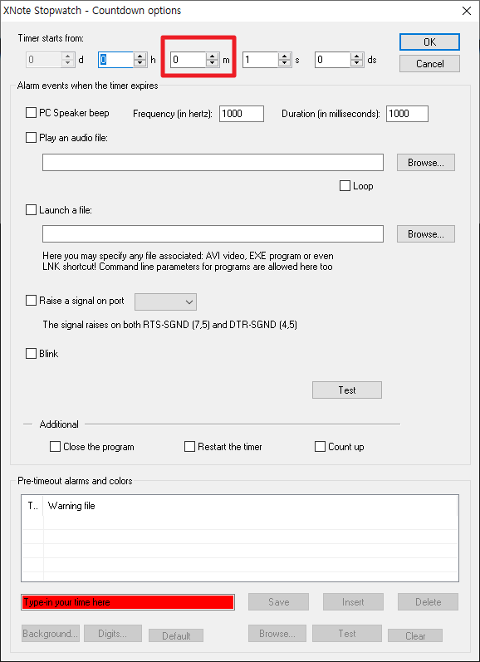Click OK to confirm countdown options
480x662 pixels.
click(429, 42)
